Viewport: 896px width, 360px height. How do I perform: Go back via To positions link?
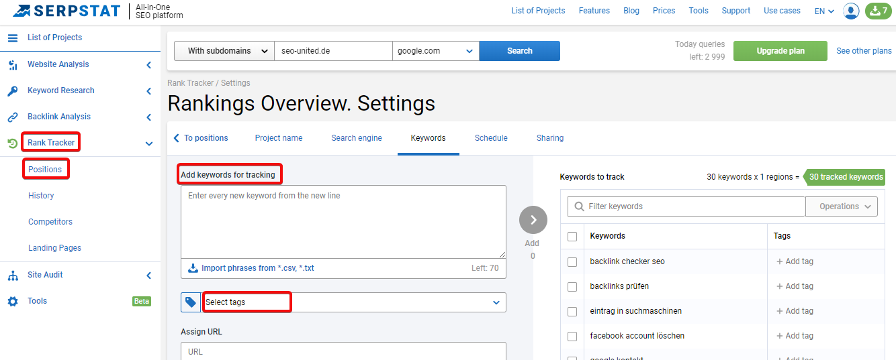tap(206, 138)
